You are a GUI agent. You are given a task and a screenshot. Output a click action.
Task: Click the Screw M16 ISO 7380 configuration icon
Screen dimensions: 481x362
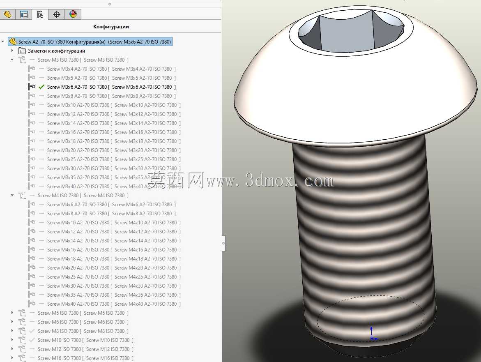22,358
